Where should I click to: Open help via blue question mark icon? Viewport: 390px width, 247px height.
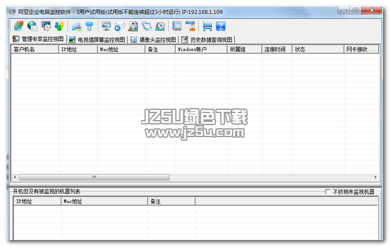click(x=221, y=26)
